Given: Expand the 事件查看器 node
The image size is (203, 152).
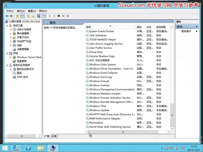Looking at the screenshot, I should click(x=11, y=34).
